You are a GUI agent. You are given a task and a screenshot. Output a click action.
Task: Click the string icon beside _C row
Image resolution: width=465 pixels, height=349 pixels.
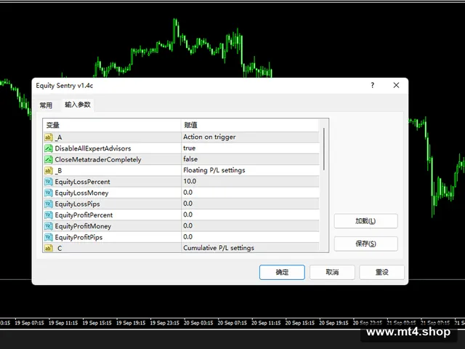click(49, 248)
